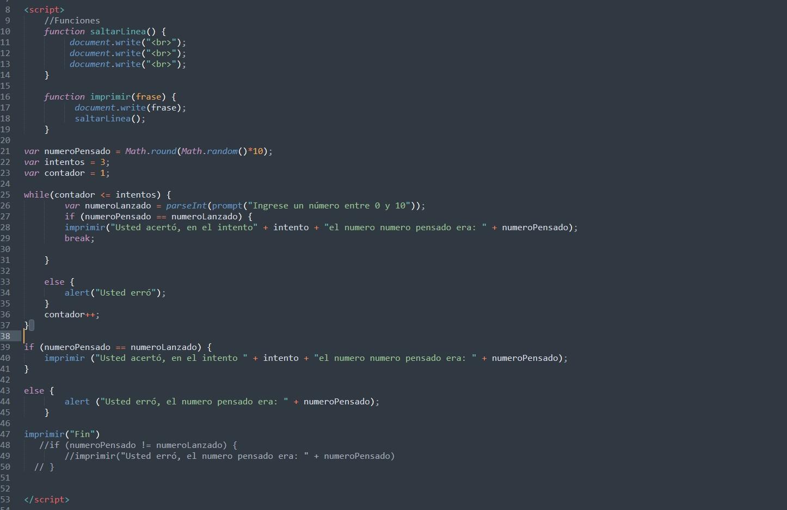Click the closing brace on line 37
The image size is (787, 510).
(27, 325)
